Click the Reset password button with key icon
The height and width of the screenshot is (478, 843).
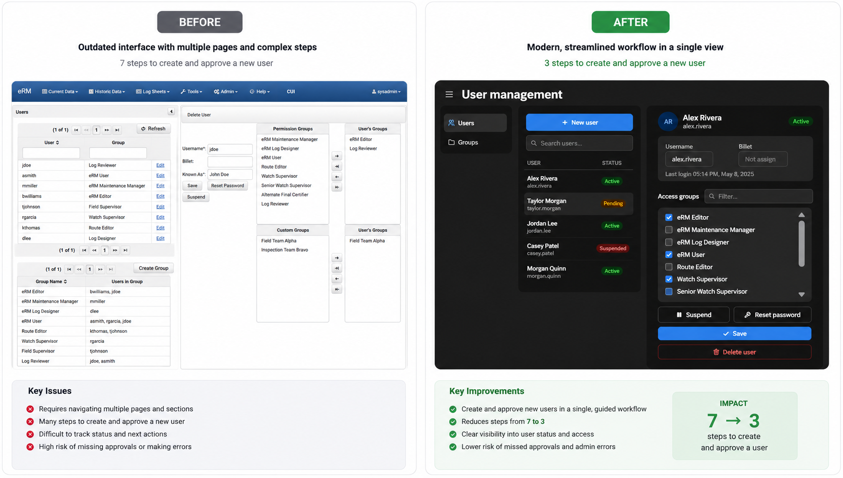pyautogui.click(x=772, y=315)
